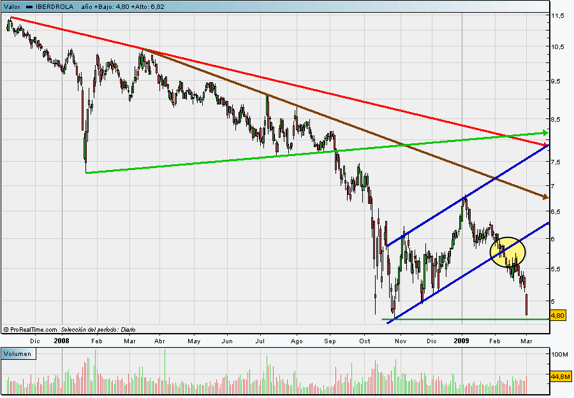Click the yellow highlighted ellipse on the chart

click(x=508, y=252)
